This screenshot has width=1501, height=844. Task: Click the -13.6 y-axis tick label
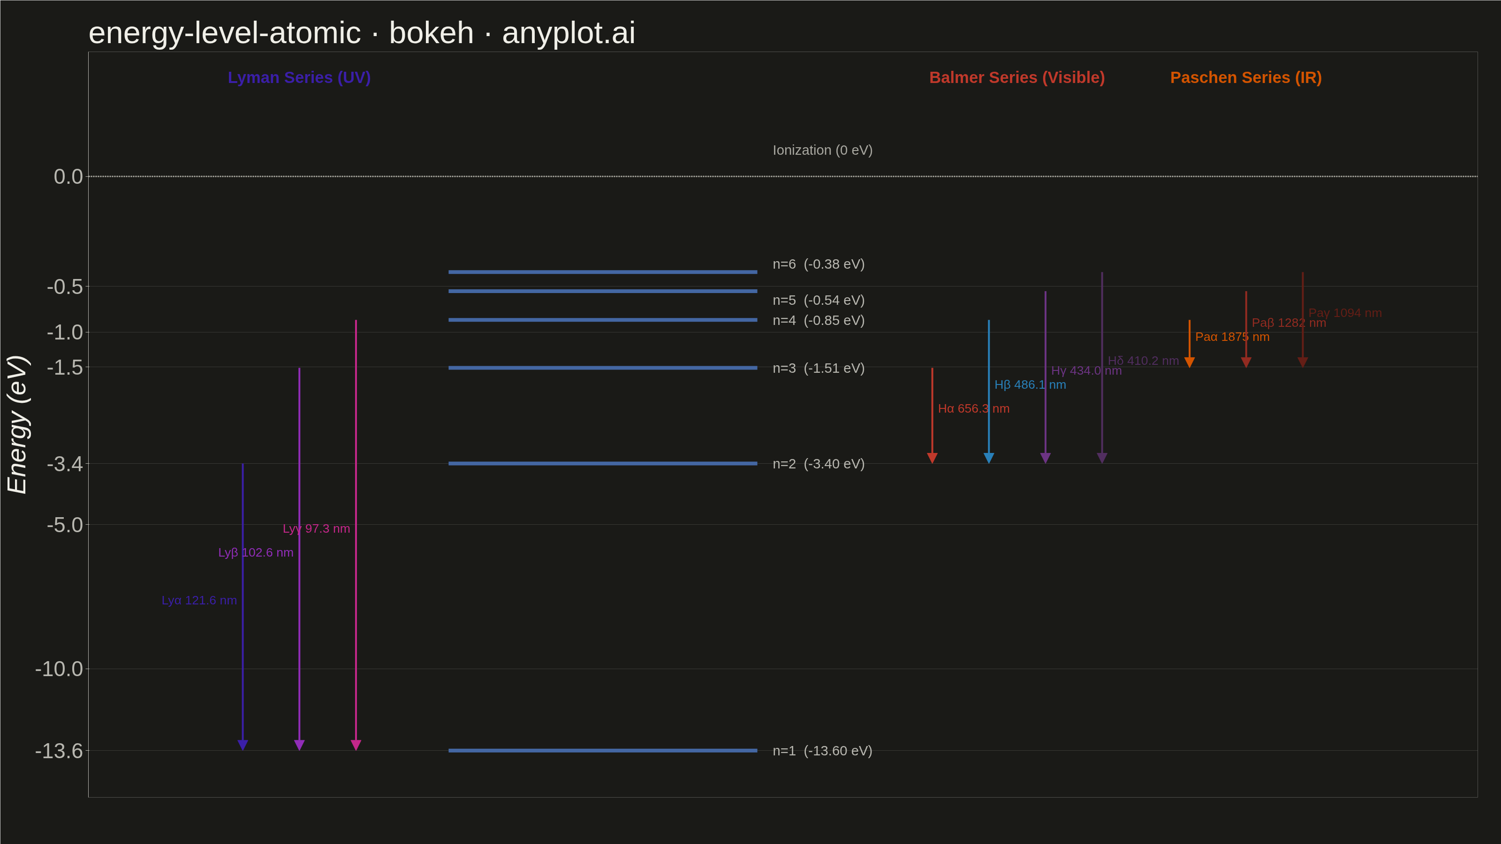point(59,751)
